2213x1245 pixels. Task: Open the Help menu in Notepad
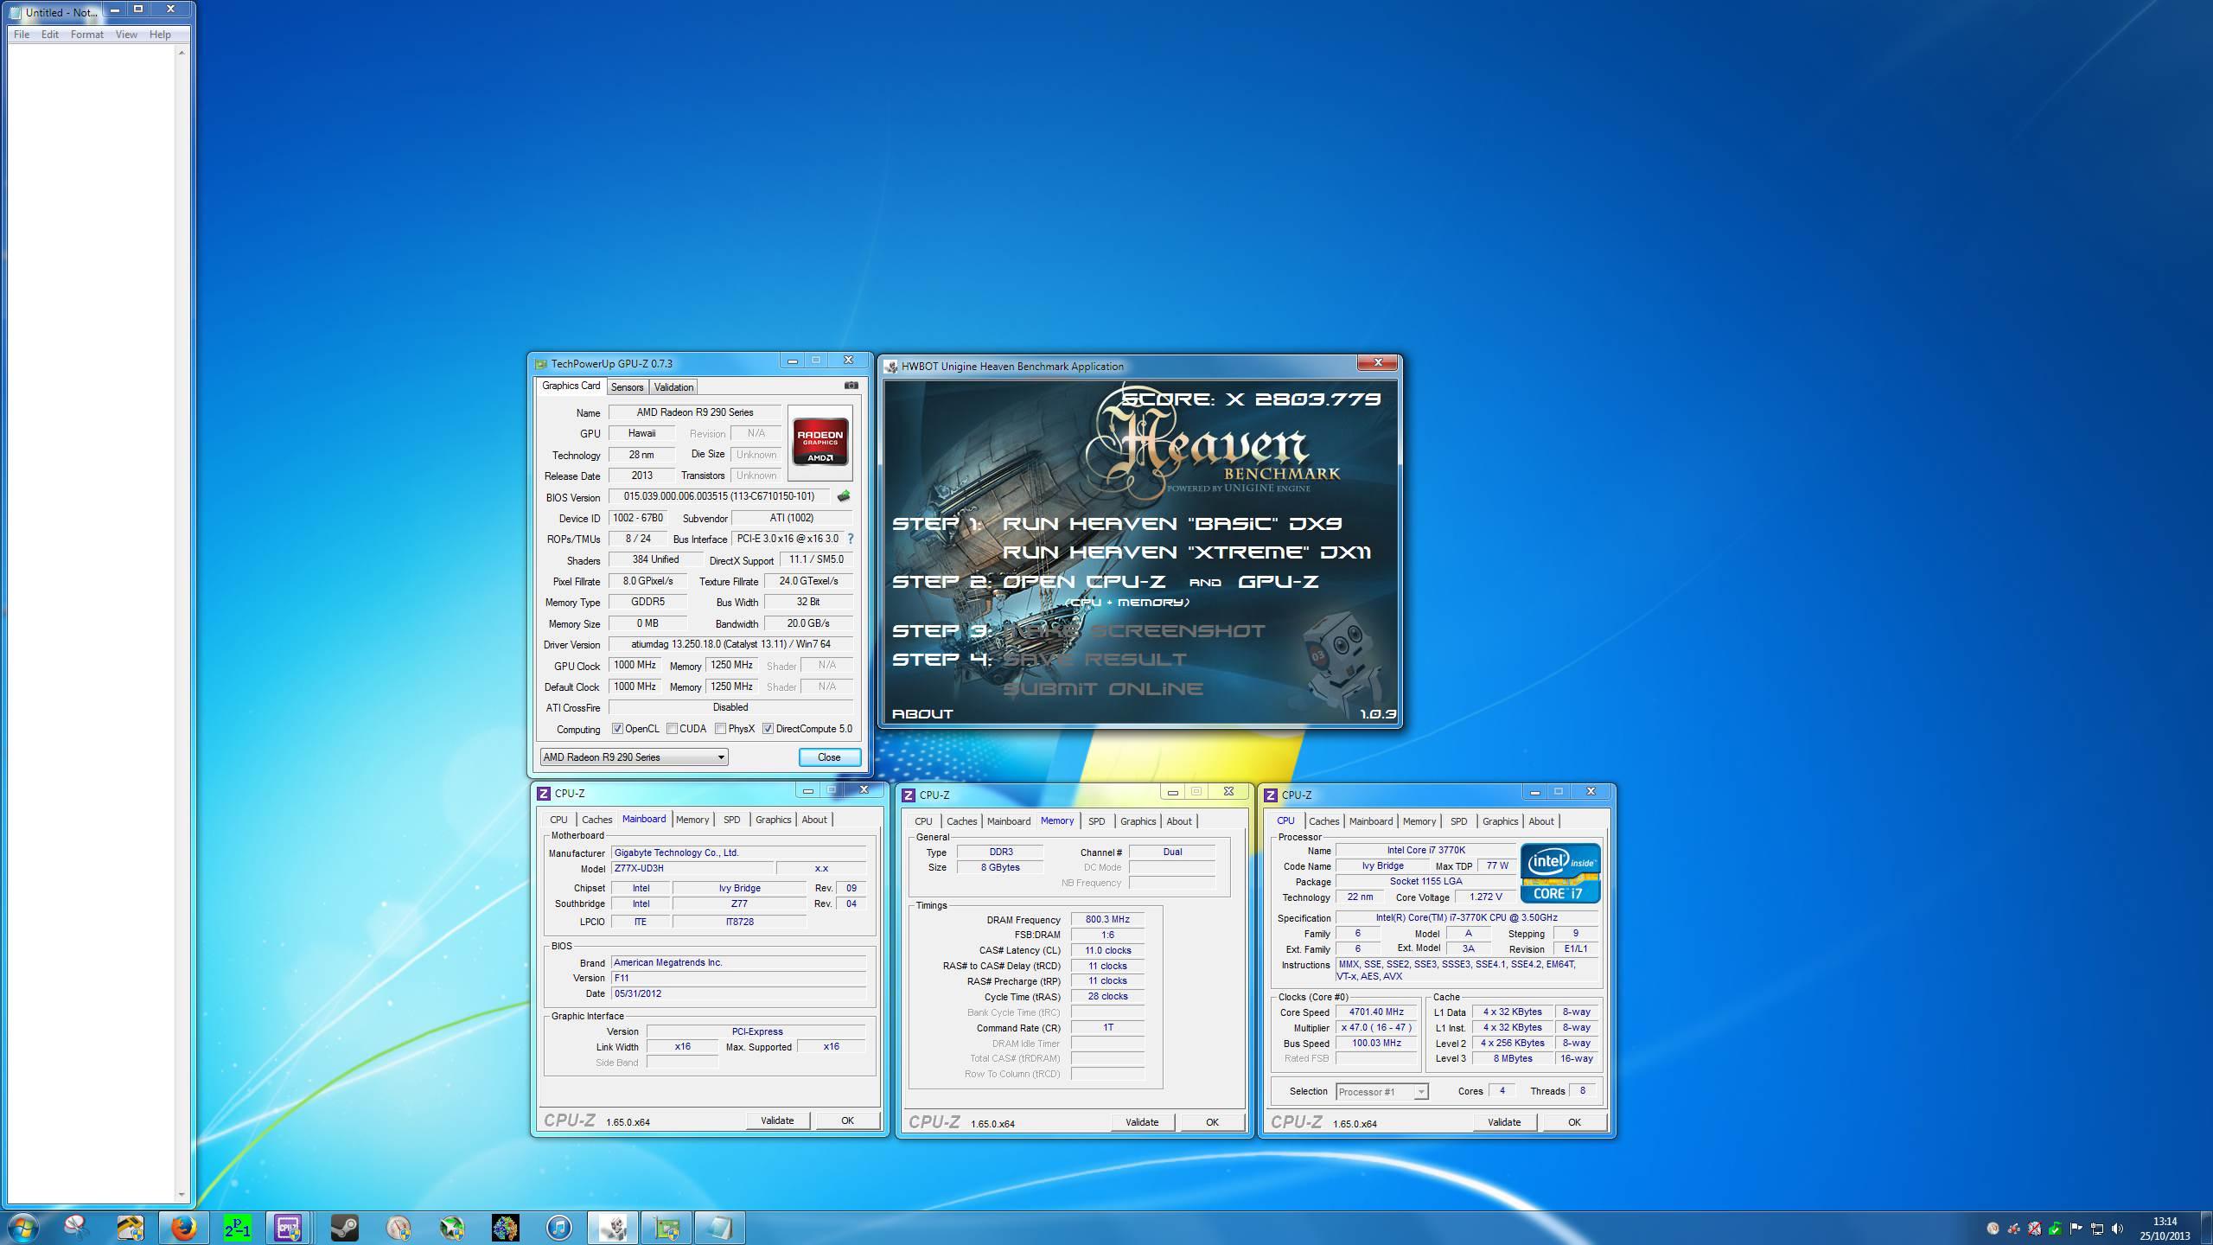pyautogui.click(x=160, y=35)
